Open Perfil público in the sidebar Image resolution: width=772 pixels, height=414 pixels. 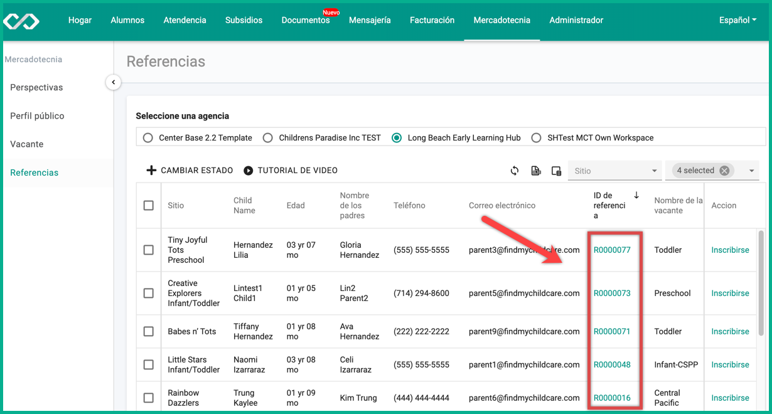click(x=37, y=116)
